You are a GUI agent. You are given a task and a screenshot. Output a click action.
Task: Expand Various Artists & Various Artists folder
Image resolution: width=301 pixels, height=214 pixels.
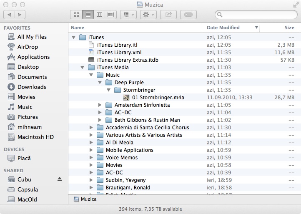point(91,135)
